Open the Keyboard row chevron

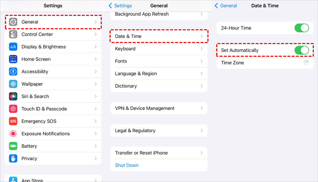[x=202, y=49]
